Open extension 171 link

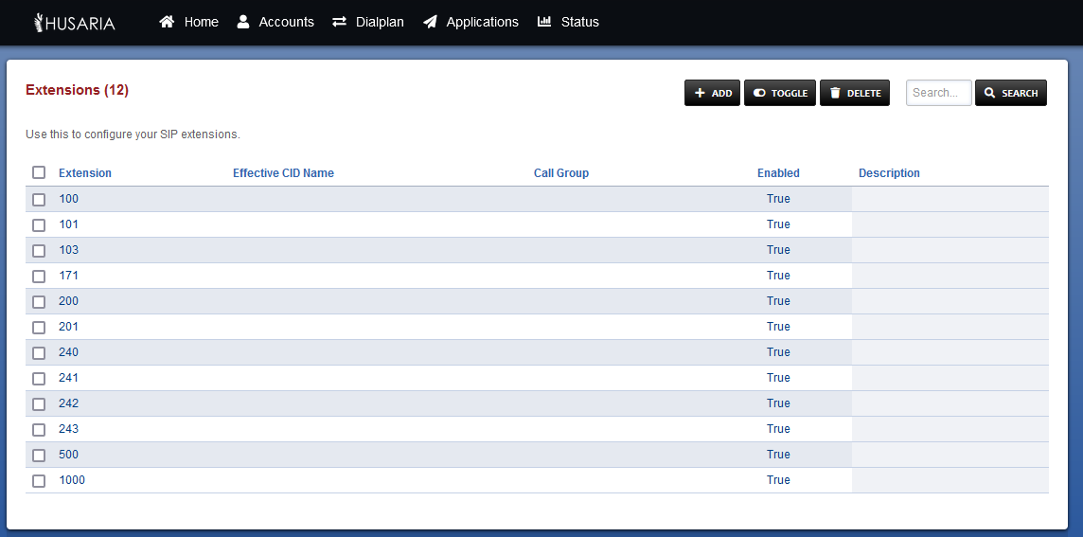click(68, 275)
